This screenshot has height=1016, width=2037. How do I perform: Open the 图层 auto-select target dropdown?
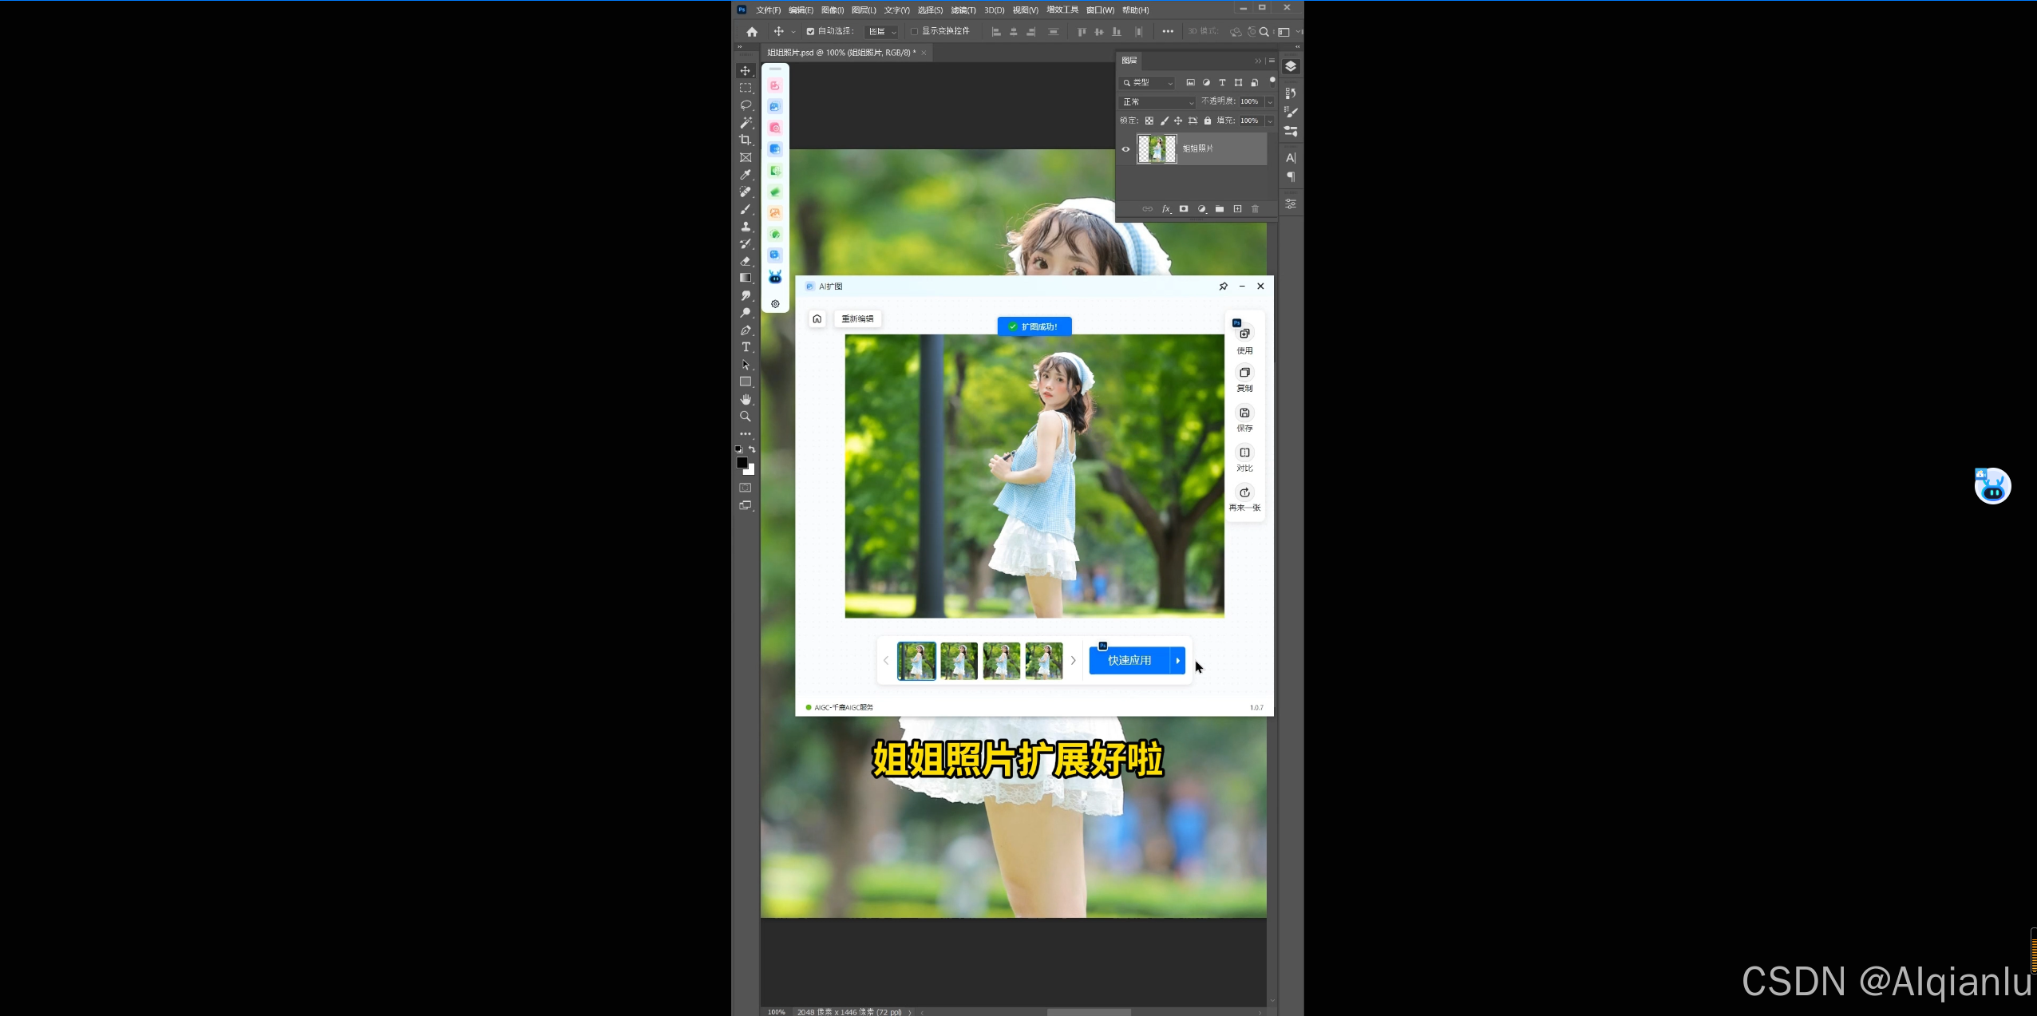(882, 31)
